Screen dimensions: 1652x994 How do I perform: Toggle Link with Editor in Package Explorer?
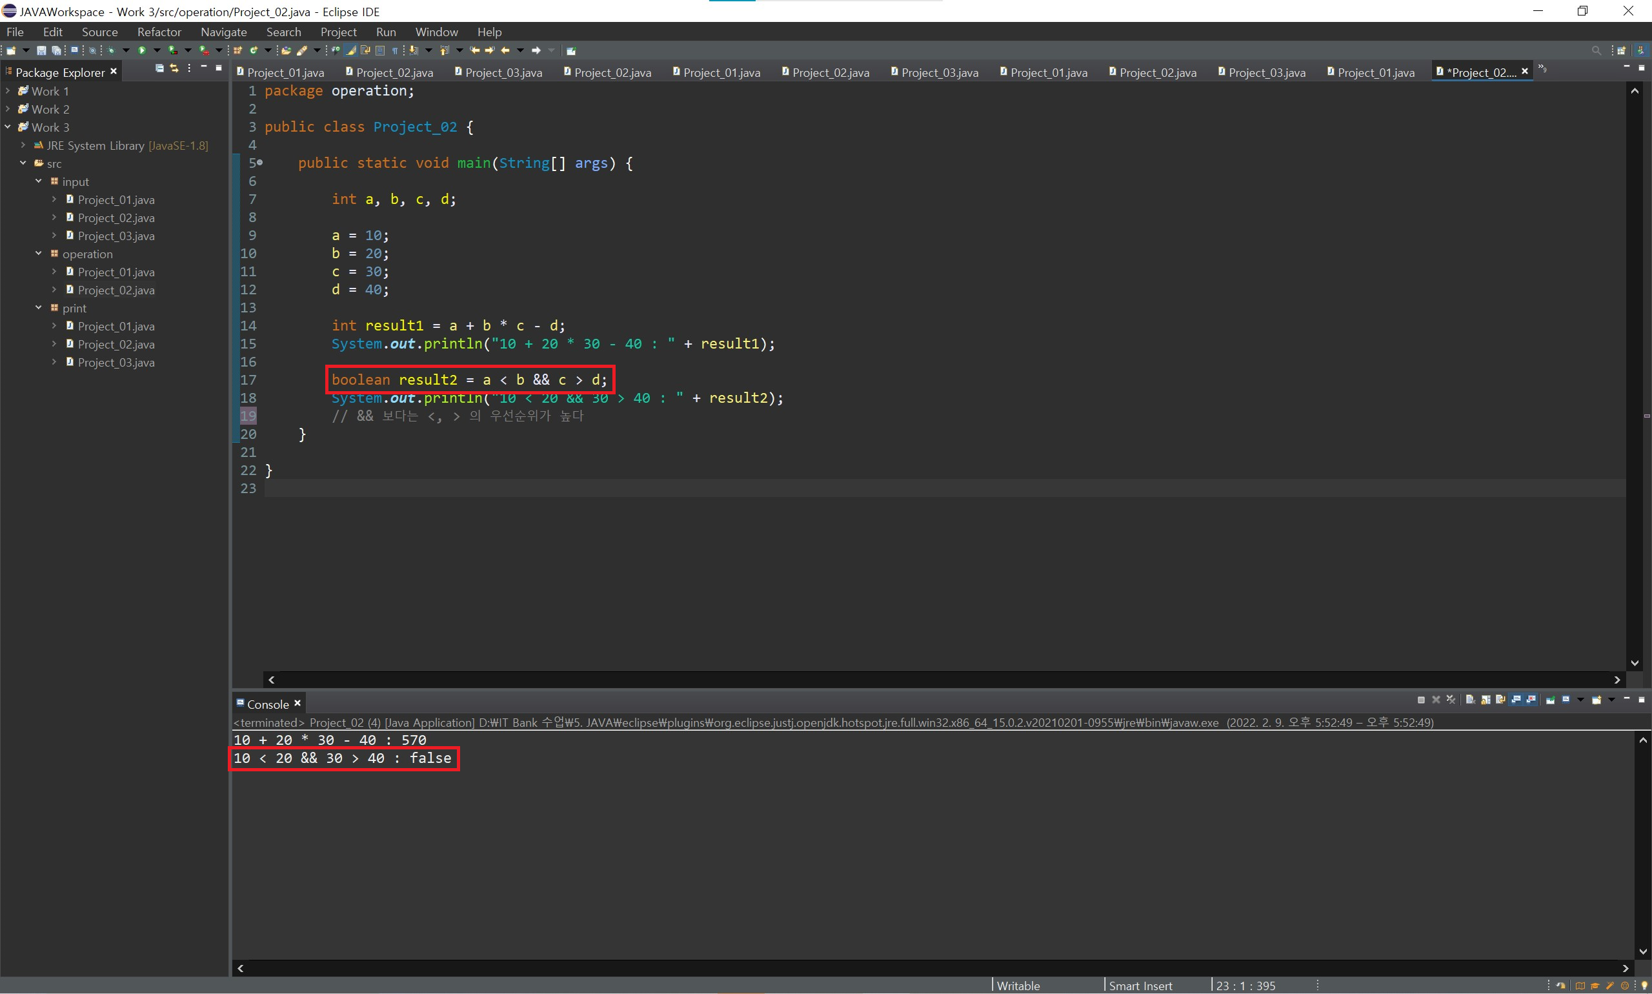pos(174,68)
